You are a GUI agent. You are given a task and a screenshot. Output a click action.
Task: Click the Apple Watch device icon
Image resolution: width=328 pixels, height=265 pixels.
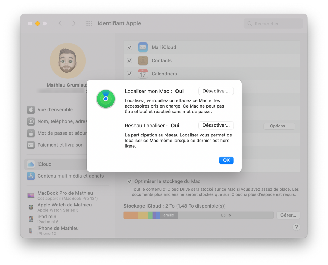click(31, 207)
